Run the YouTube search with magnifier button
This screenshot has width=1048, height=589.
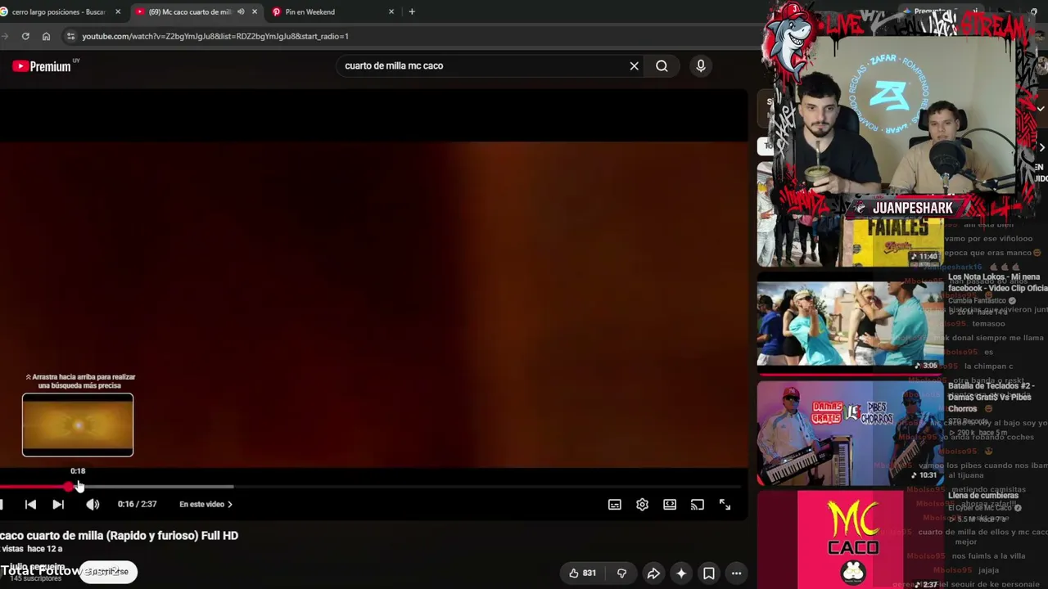tap(662, 65)
